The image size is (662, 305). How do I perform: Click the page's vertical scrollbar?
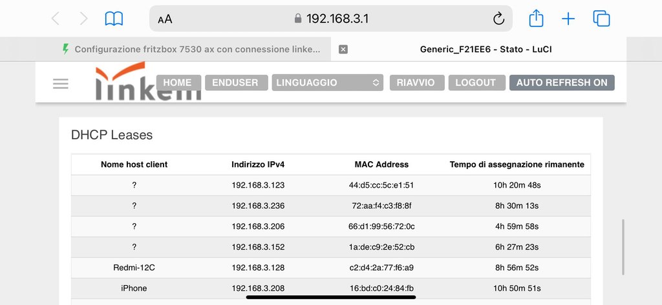tap(624, 247)
